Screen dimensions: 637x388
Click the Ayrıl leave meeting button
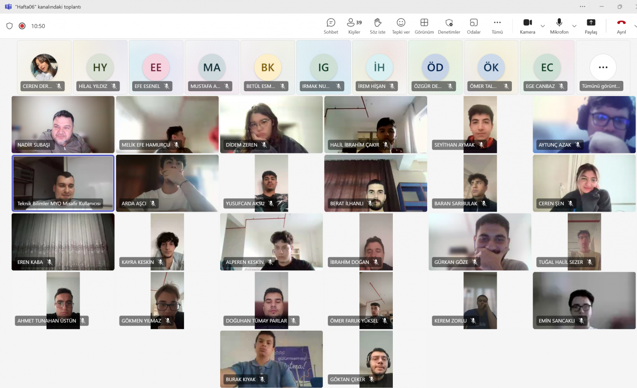tap(621, 26)
